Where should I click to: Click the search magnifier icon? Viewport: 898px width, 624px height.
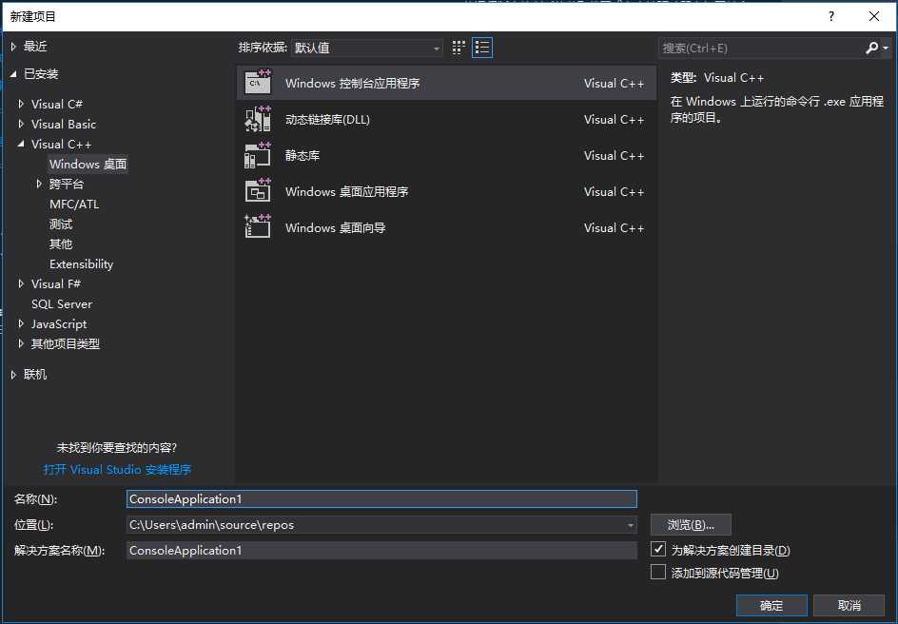[871, 49]
